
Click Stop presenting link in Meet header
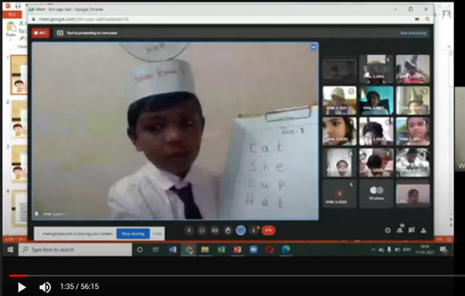[413, 33]
